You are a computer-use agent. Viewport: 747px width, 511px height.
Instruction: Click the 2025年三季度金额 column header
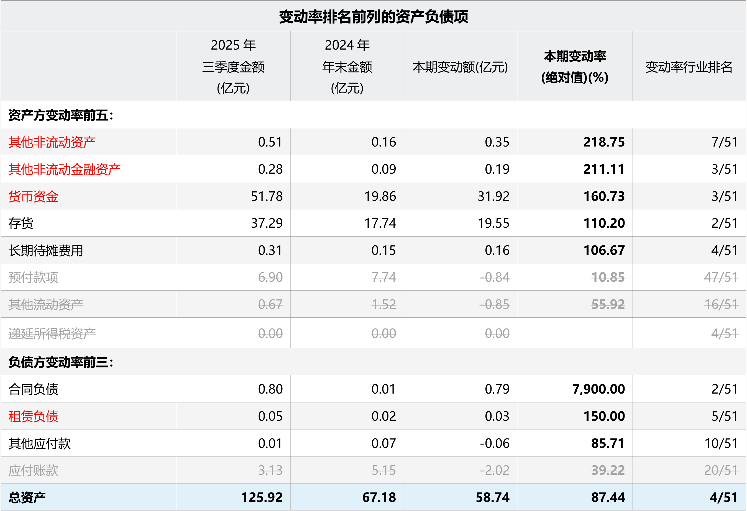pos(233,66)
